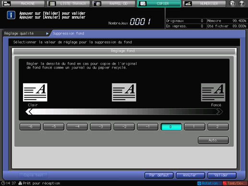Set background level to -2
The image size is (248, 186).
(124, 127)
